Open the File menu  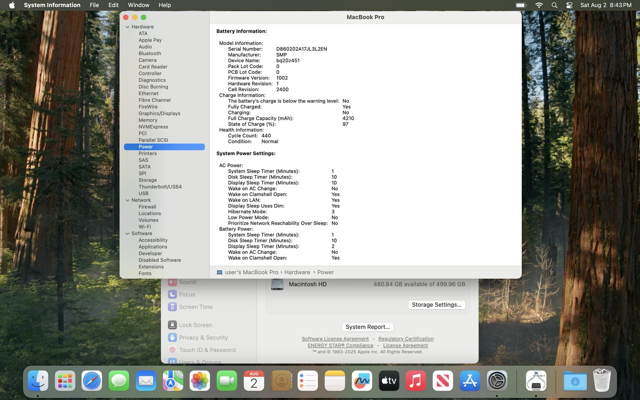[x=94, y=5]
